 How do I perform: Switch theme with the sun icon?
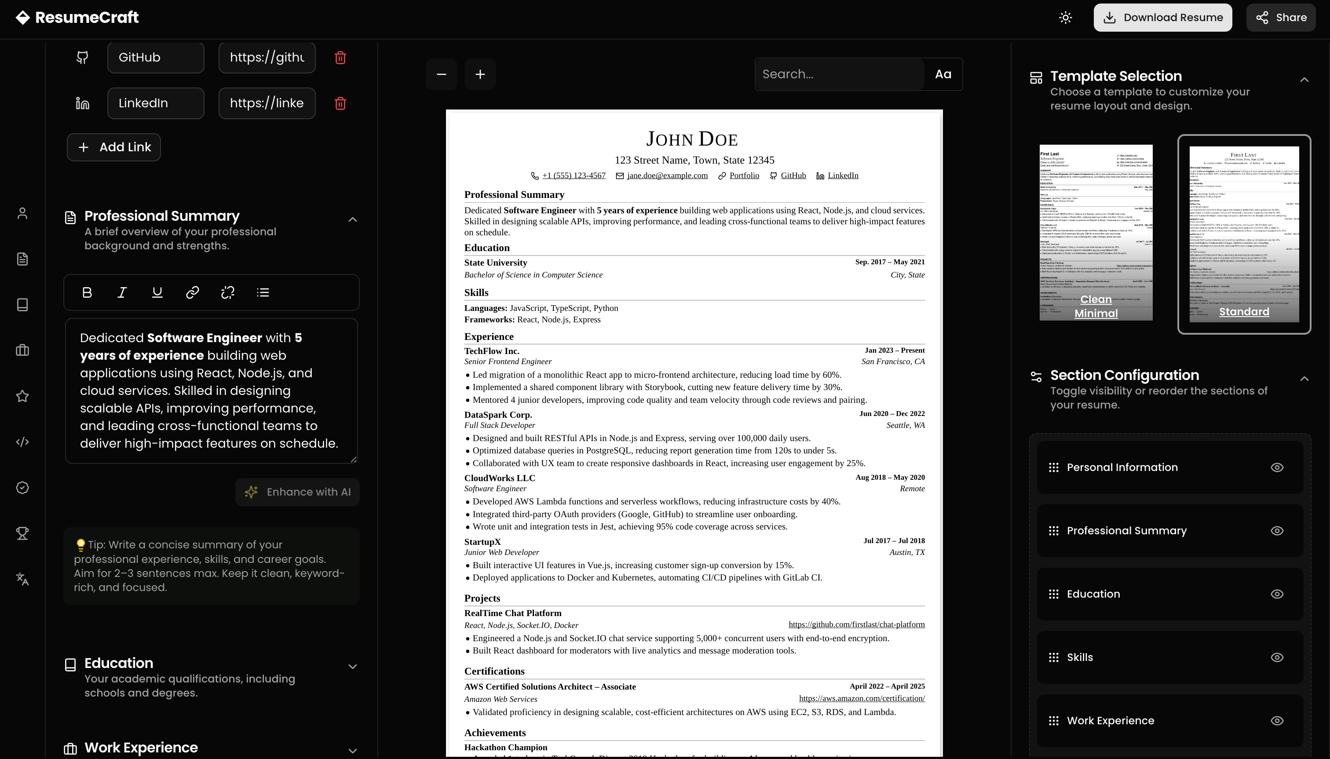point(1065,18)
